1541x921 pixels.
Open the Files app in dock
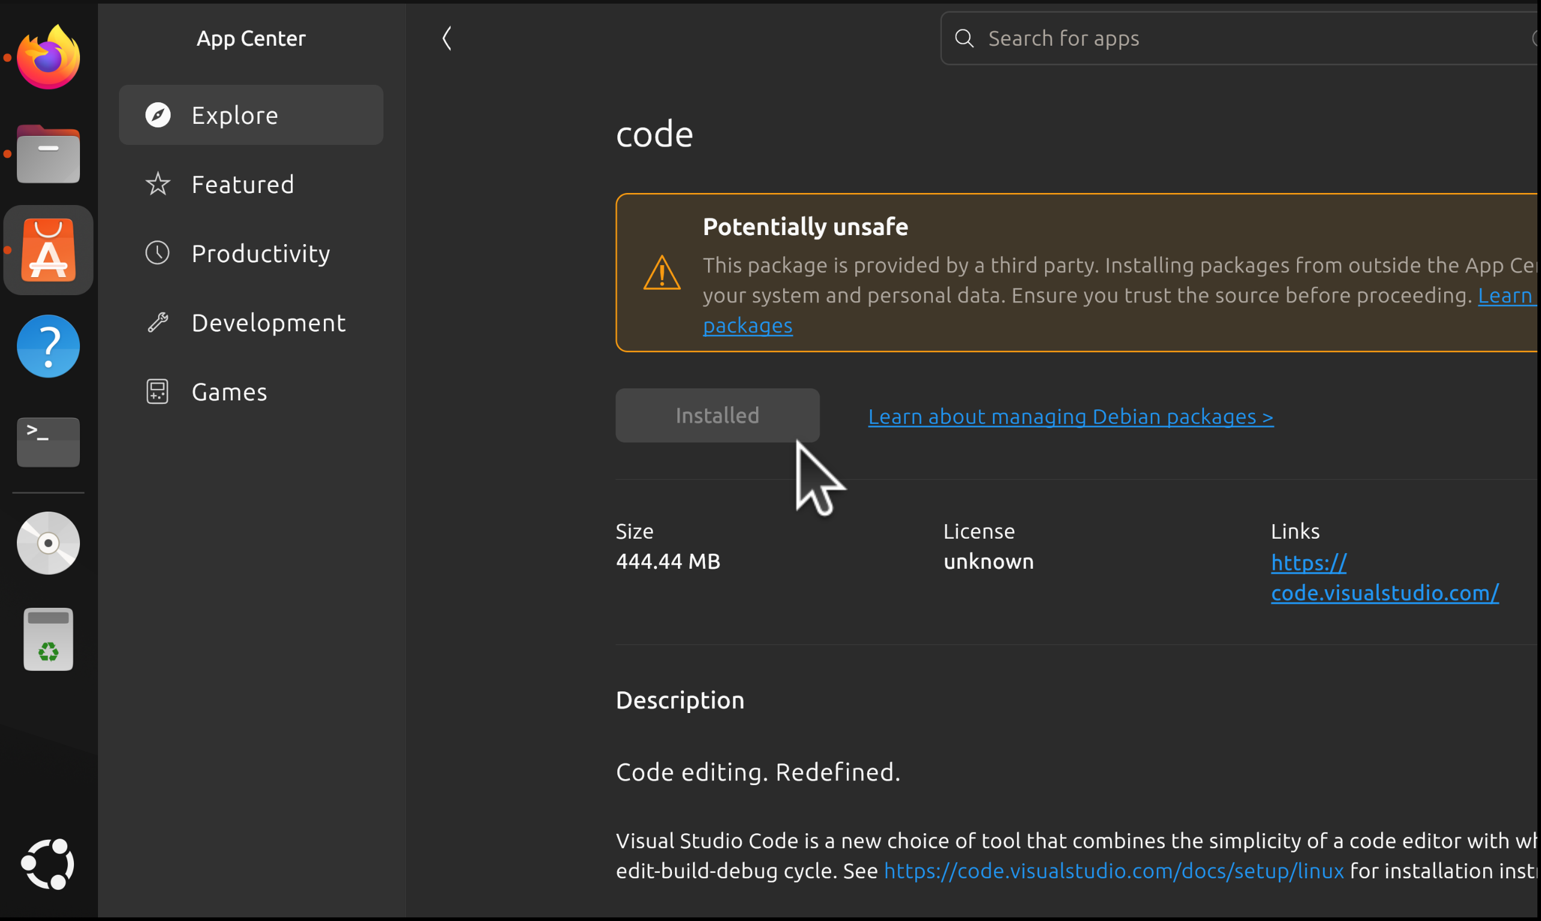tap(49, 154)
